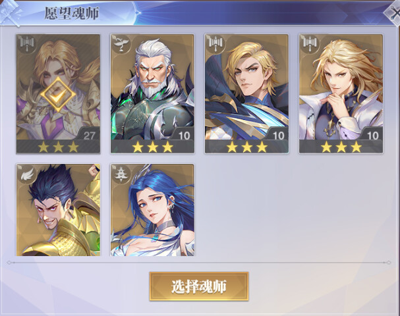
Task: Click the 愿望魂师 title header
Action: tap(72, 13)
